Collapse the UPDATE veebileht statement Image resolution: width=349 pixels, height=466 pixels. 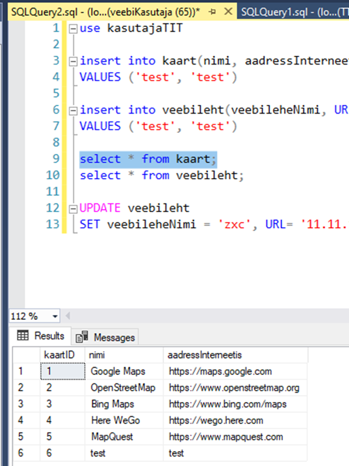point(72,208)
